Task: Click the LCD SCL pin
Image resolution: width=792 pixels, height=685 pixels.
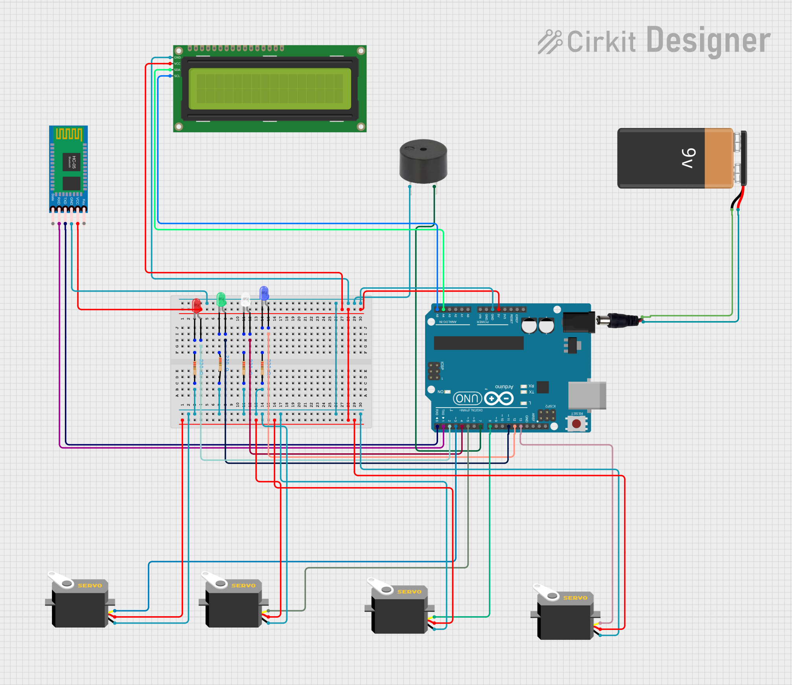Action: (171, 76)
